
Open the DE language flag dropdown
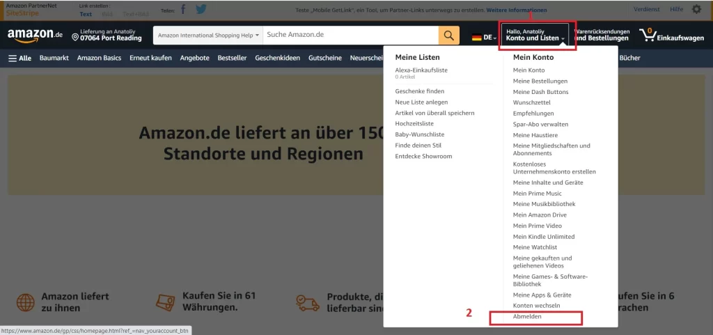pyautogui.click(x=484, y=38)
